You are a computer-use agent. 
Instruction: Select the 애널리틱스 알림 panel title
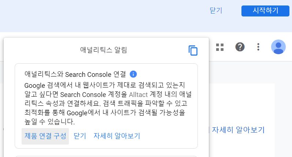[104, 50]
